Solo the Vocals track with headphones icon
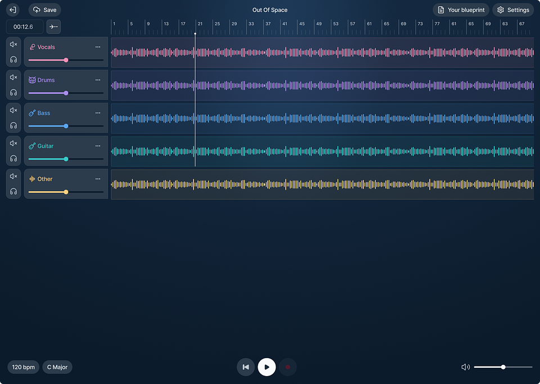This screenshot has height=384, width=540. click(x=13, y=59)
